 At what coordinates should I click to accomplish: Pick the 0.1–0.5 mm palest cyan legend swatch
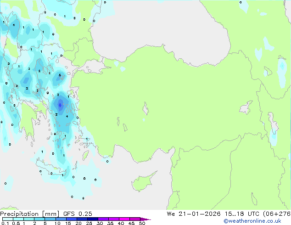coord(8,219)
